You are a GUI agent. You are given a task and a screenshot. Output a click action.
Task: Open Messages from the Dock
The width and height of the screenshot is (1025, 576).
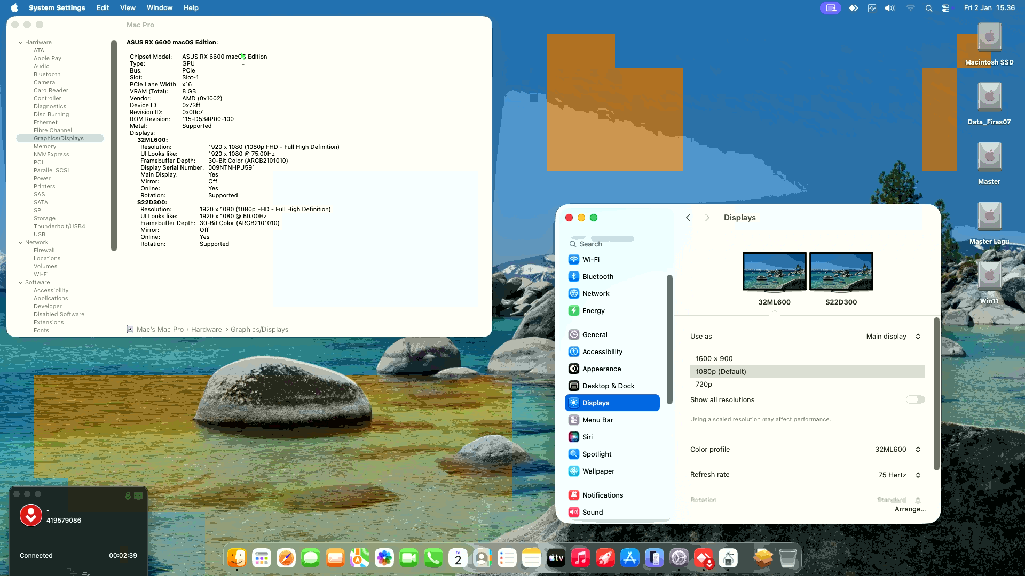[311, 558]
